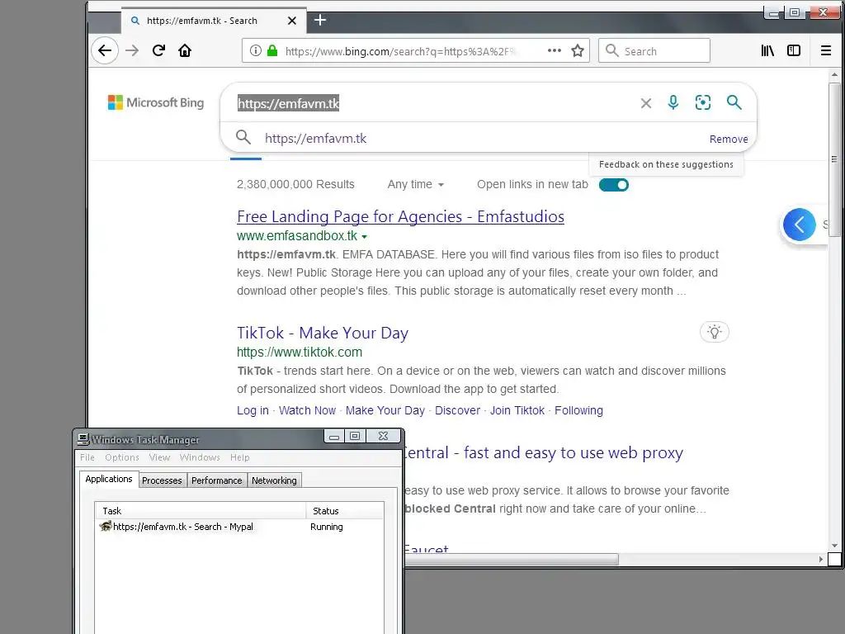This screenshot has width=845, height=634.
Task: Expand the blue side panel arrow
Action: coord(799,225)
